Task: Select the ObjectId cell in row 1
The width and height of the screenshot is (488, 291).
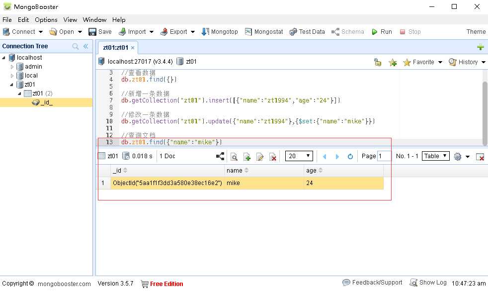Action: click(x=167, y=183)
